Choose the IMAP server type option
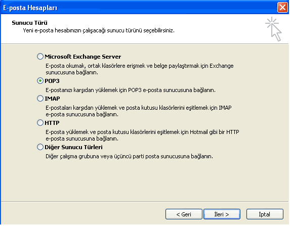290x226 pixels. tap(40, 99)
